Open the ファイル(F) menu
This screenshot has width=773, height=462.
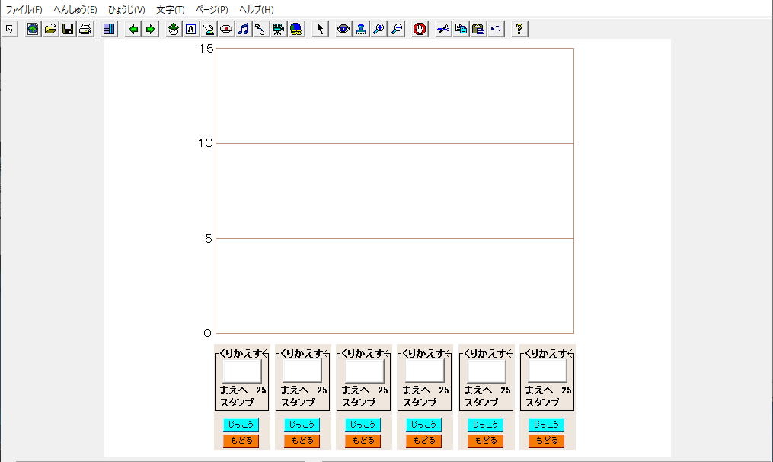click(x=24, y=10)
